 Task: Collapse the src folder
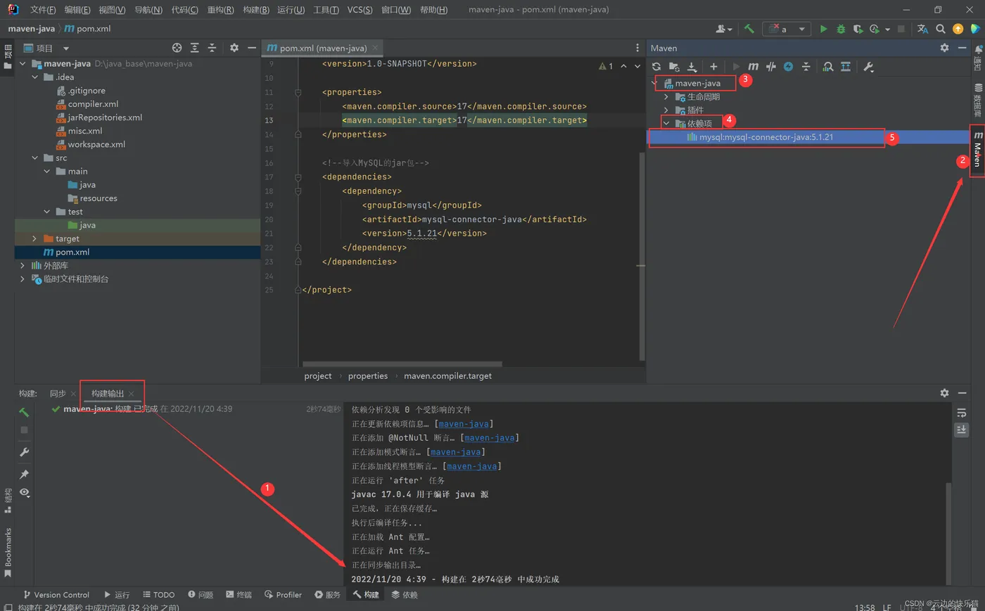click(34, 158)
